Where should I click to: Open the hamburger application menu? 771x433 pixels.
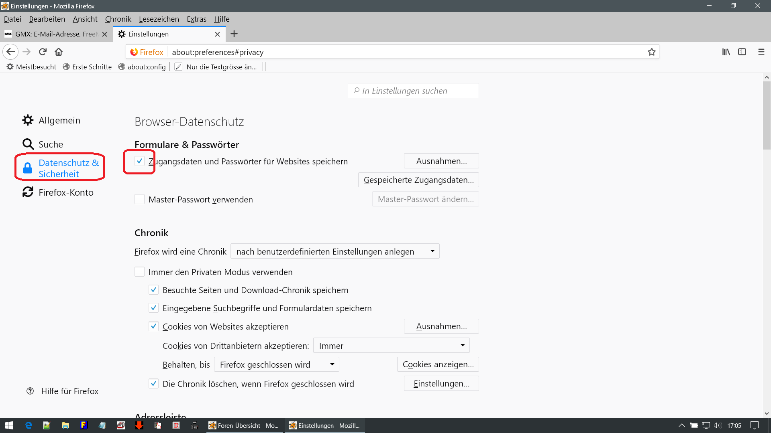(761, 52)
